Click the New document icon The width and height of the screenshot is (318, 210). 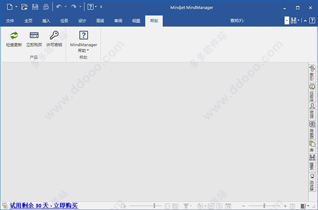point(10,7)
